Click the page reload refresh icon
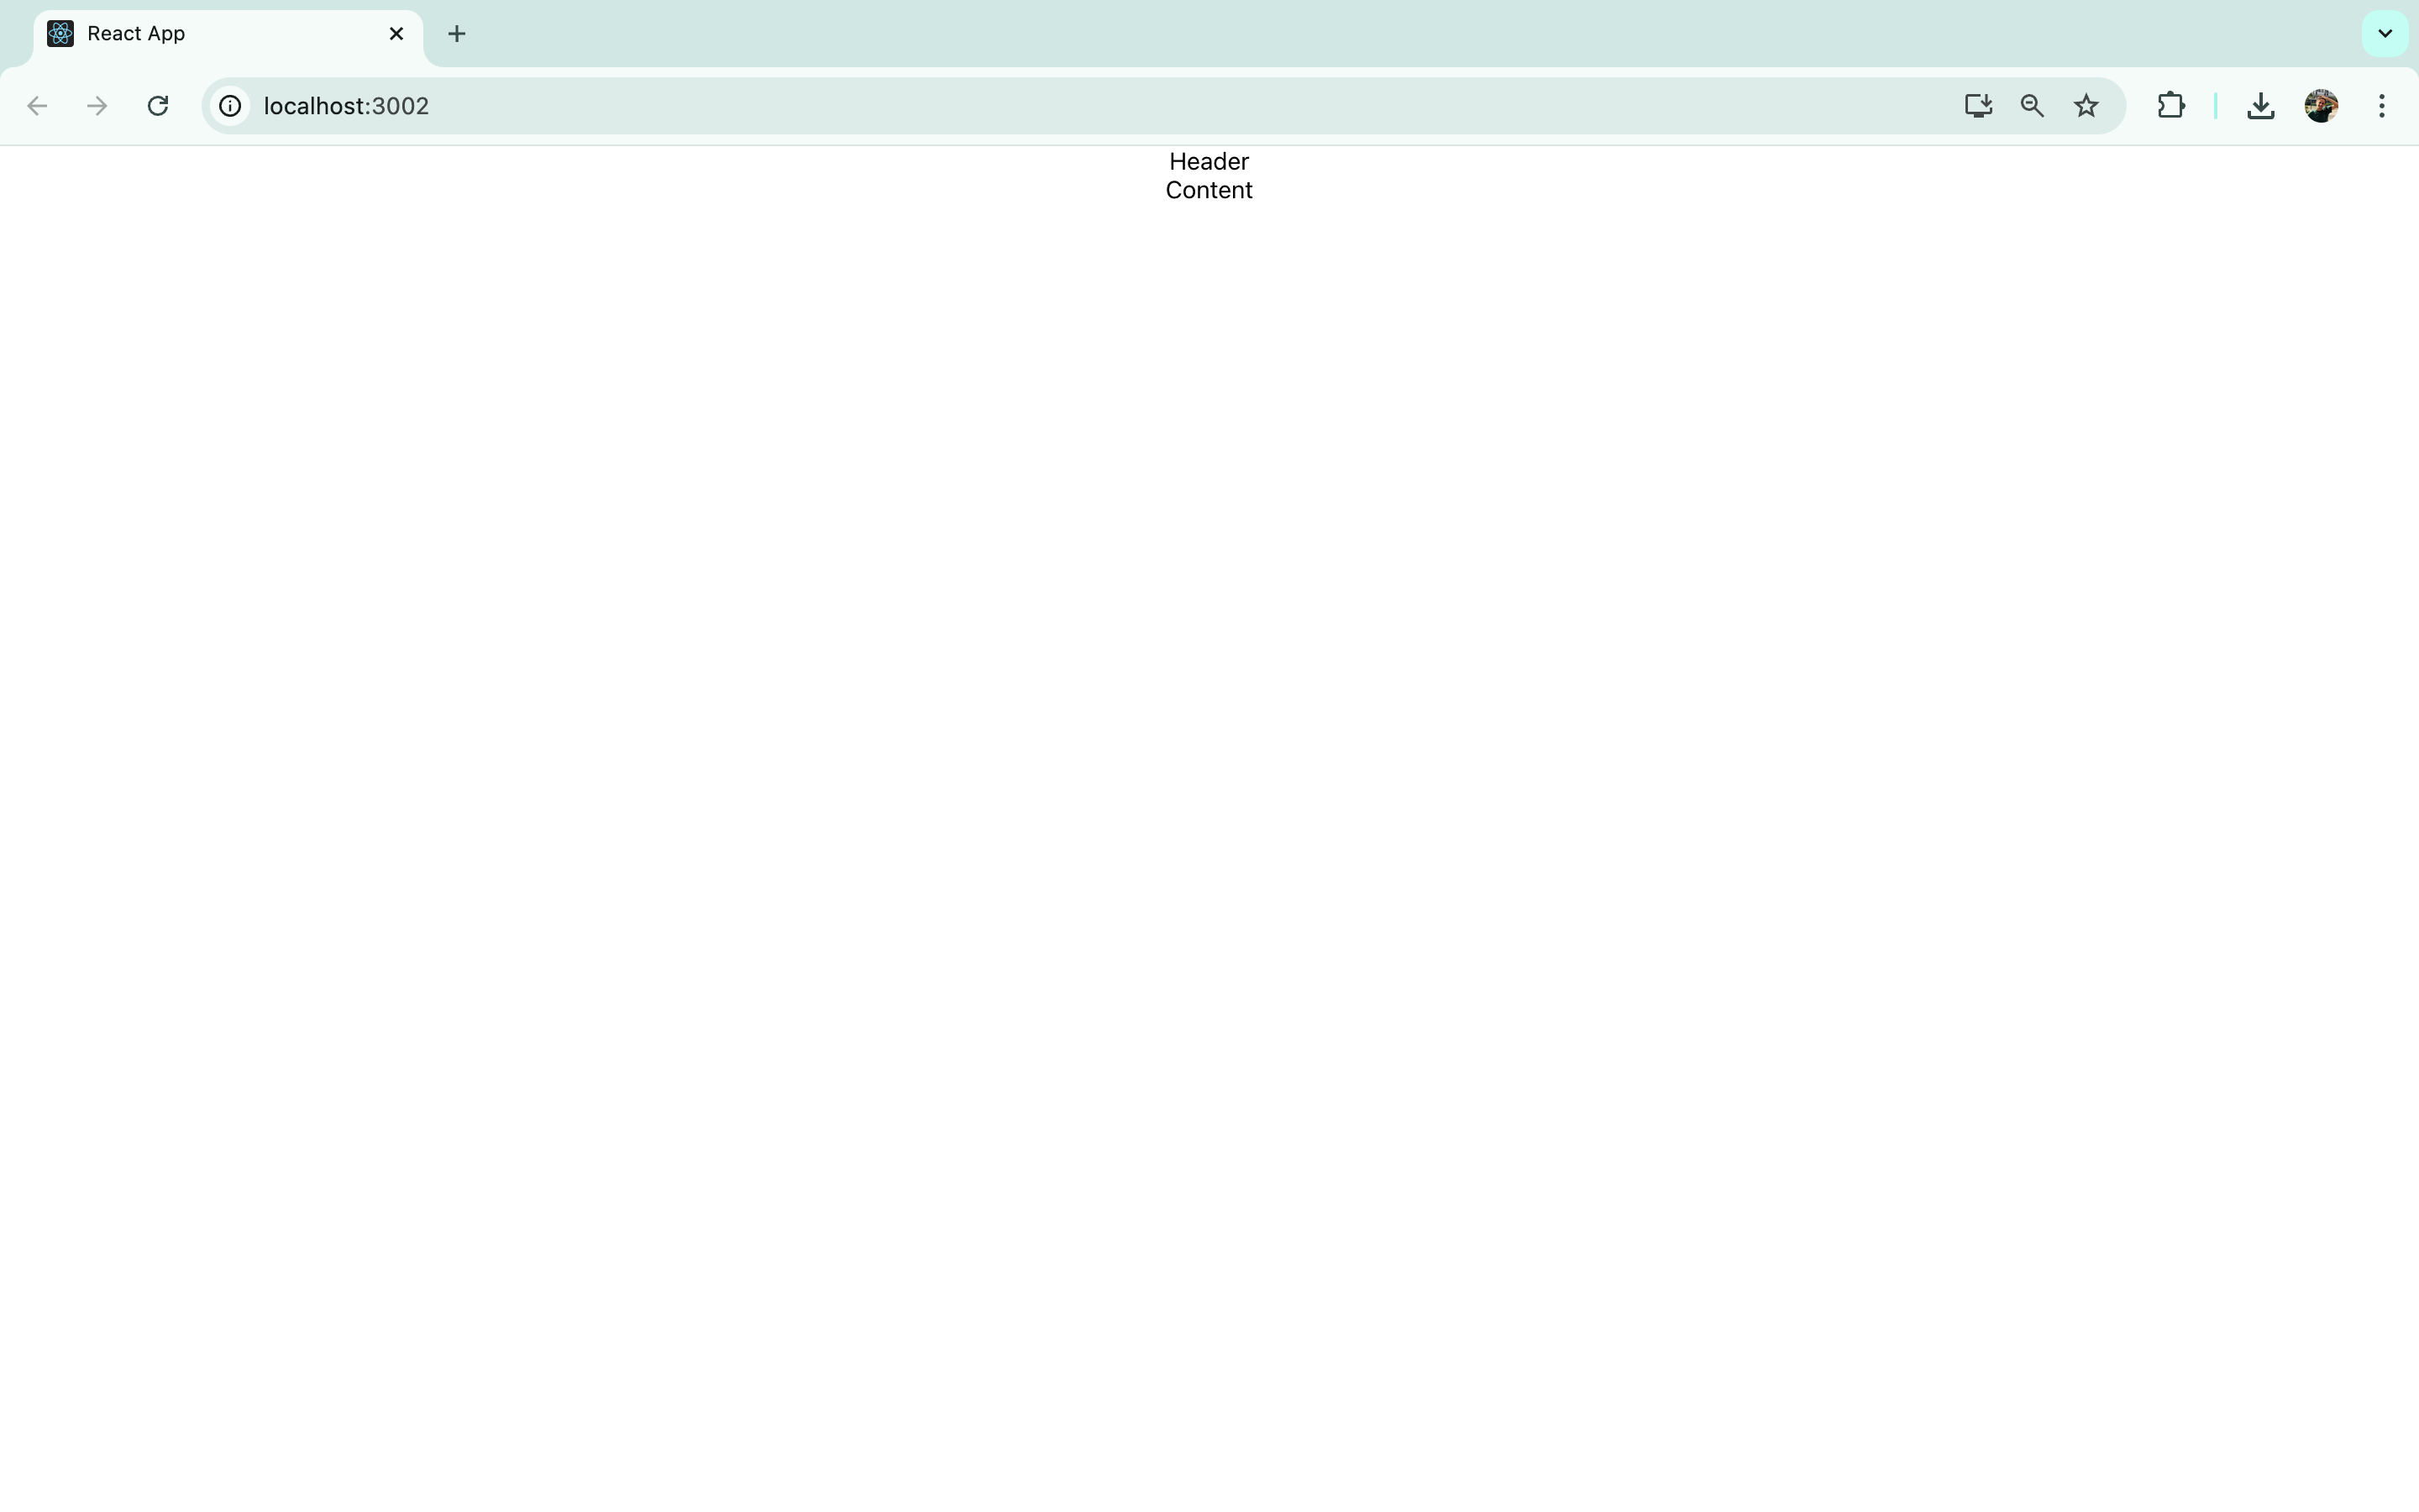This screenshot has height=1512, width=2419. (x=159, y=106)
